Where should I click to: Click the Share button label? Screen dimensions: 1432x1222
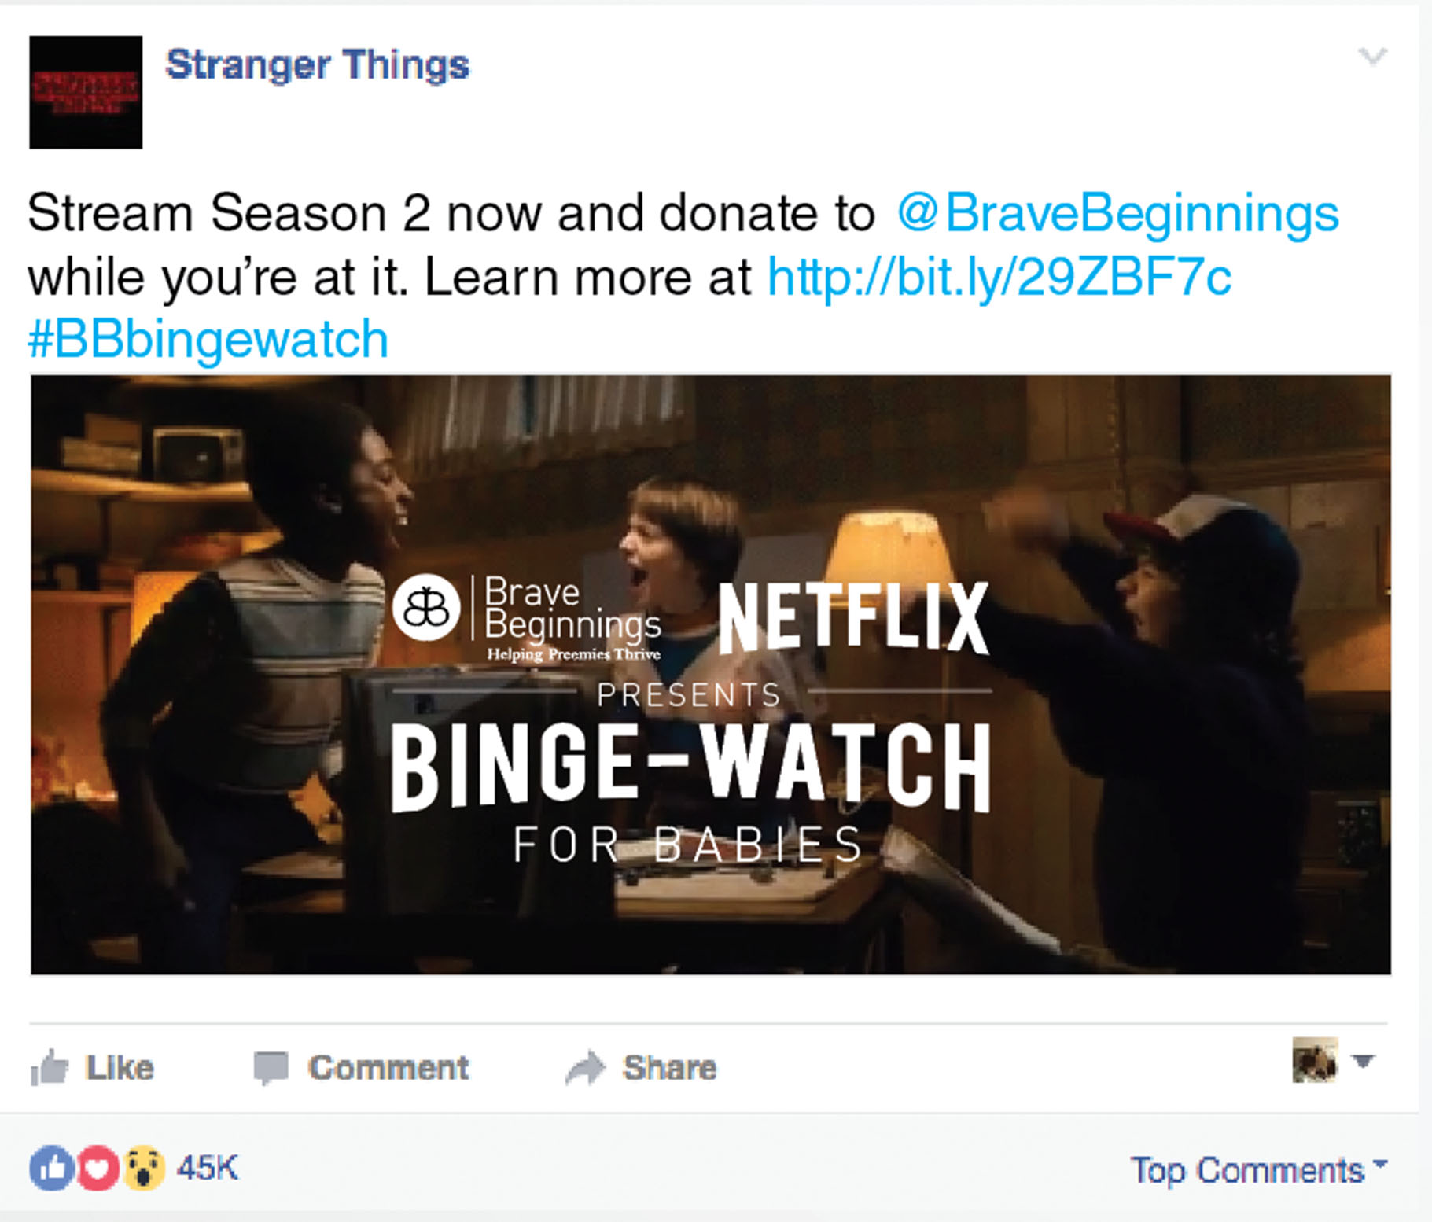(x=669, y=1068)
